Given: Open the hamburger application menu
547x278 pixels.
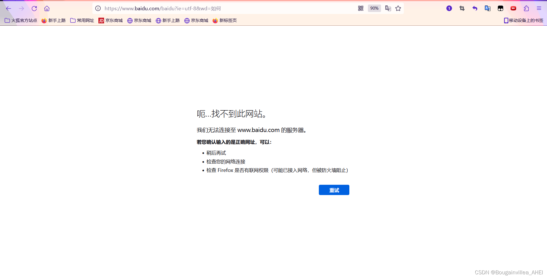Looking at the screenshot, I should (539, 8).
